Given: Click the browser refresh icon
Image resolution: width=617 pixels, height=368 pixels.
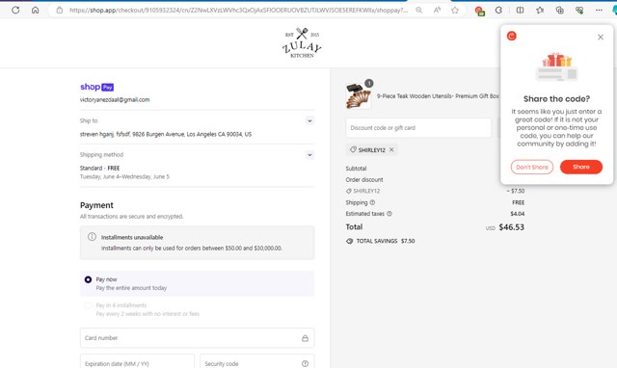Looking at the screenshot, I should (x=15, y=10).
